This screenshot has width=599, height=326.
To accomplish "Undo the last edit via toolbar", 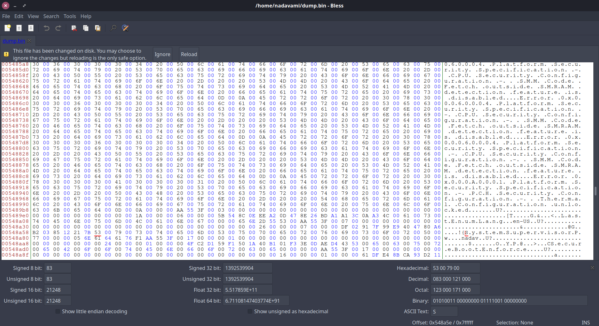I will [x=46, y=28].
